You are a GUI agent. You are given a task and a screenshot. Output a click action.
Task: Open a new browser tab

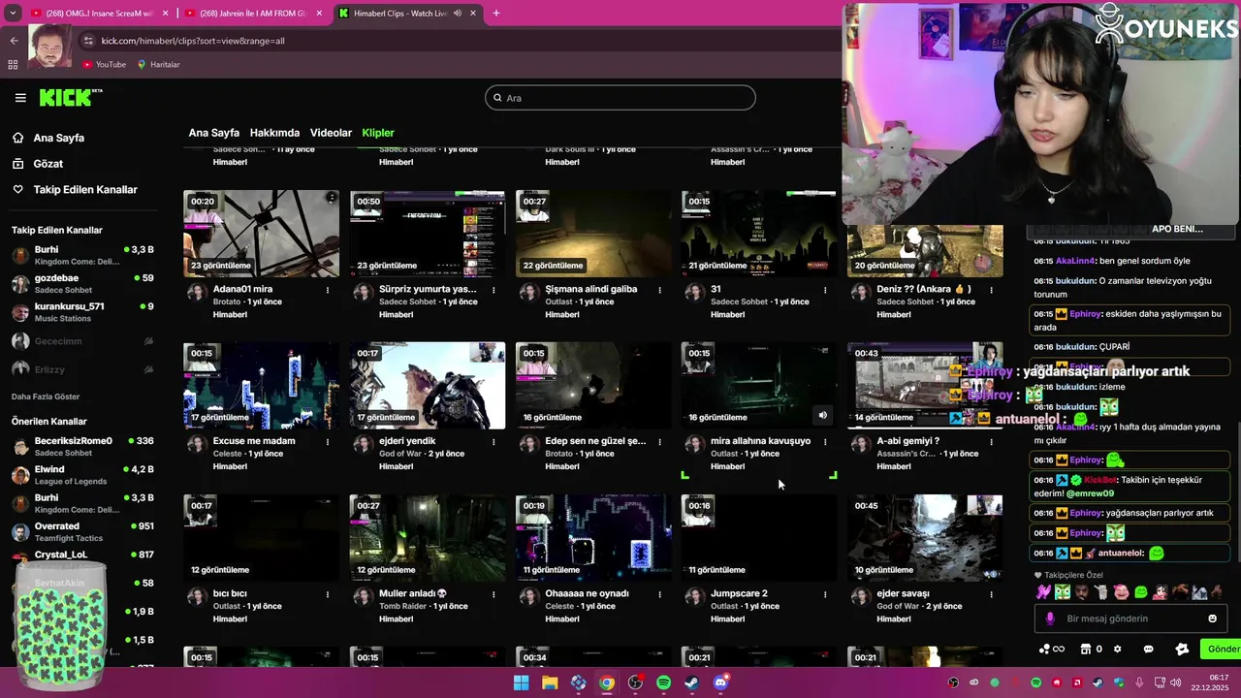(x=496, y=14)
